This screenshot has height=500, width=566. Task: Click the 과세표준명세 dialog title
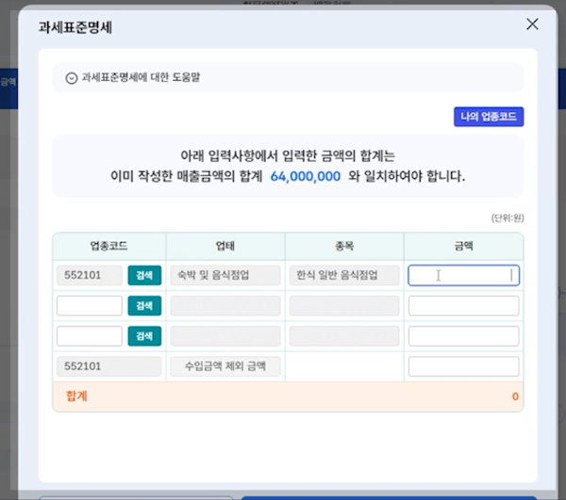pos(75,27)
